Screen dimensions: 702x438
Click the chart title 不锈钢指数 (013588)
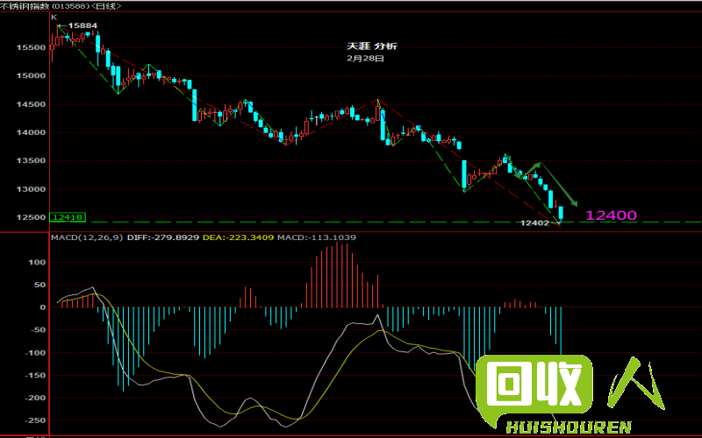coord(46,6)
